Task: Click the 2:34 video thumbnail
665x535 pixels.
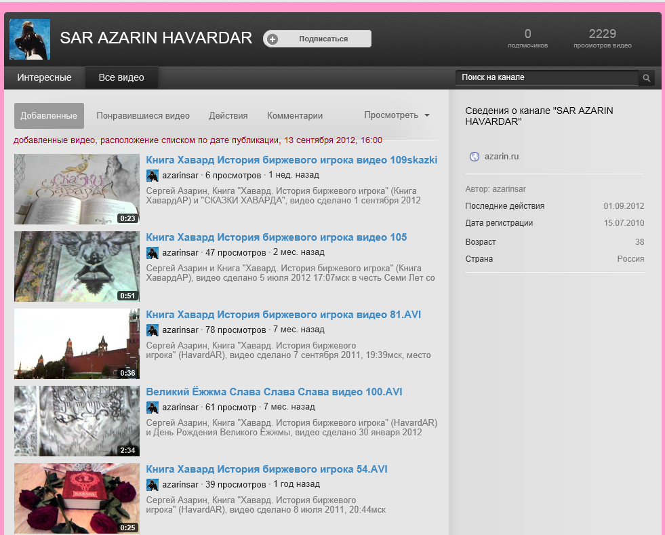Action: tap(77, 421)
